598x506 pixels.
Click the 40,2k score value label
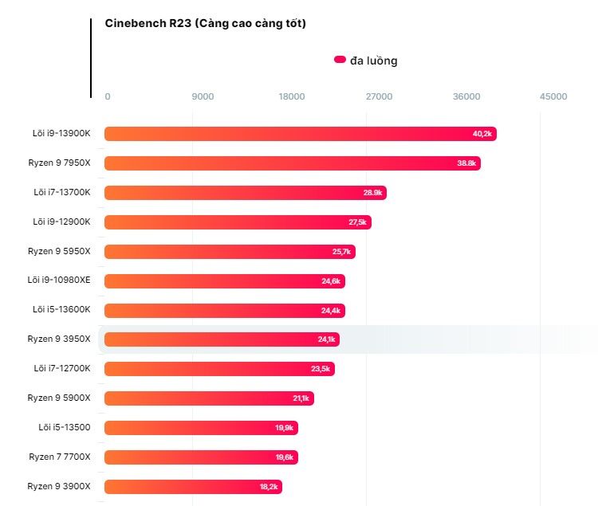coord(482,134)
